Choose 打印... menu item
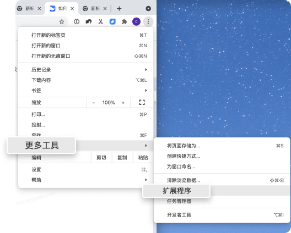The height and width of the screenshot is (233, 291). click(x=86, y=114)
